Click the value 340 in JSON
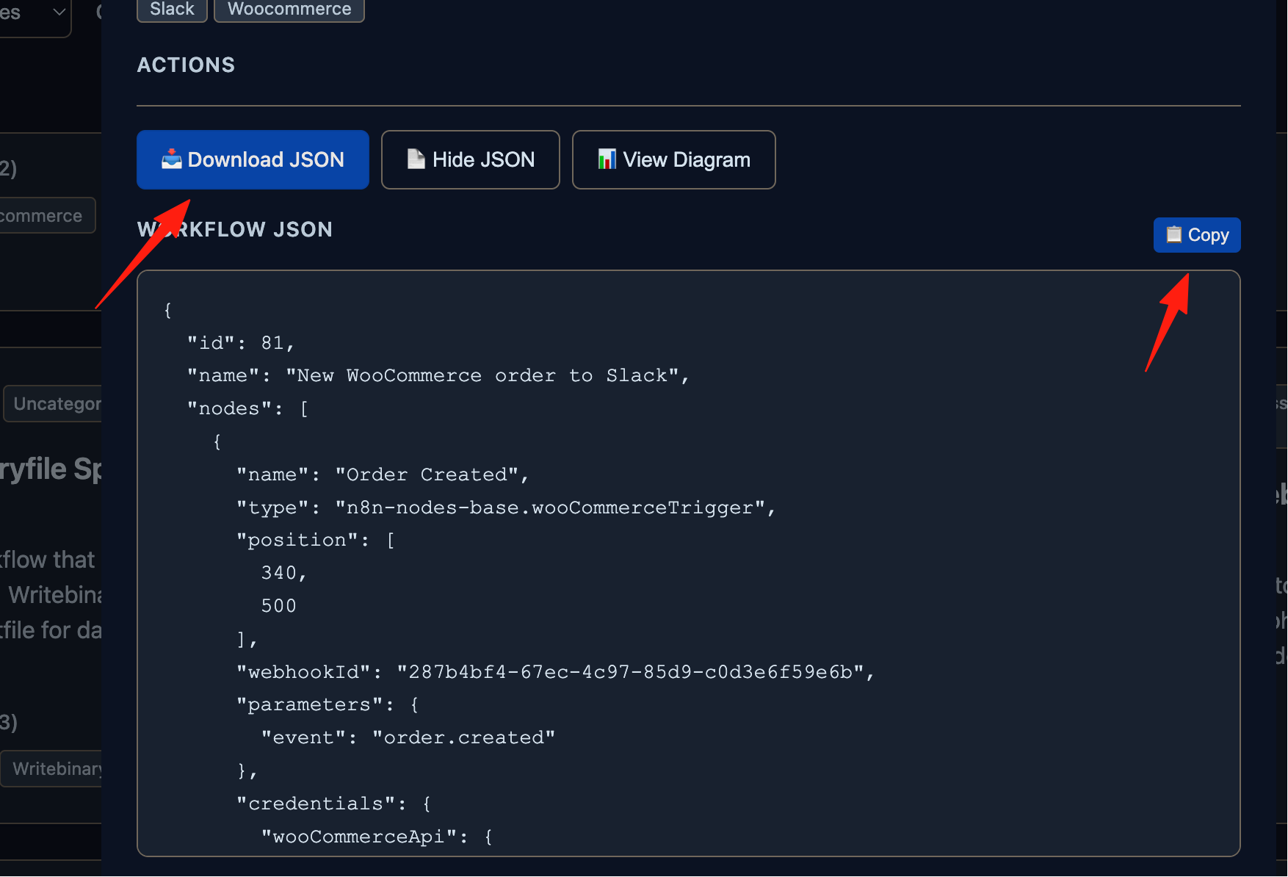The width and height of the screenshot is (1288, 877). coord(283,573)
